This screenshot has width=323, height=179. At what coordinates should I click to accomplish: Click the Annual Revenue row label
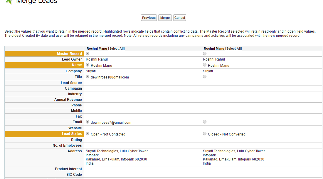tap(68, 100)
